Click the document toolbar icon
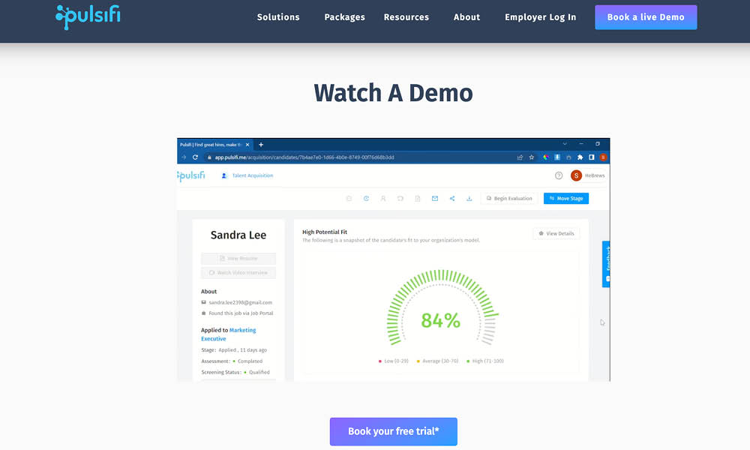 pos(418,199)
